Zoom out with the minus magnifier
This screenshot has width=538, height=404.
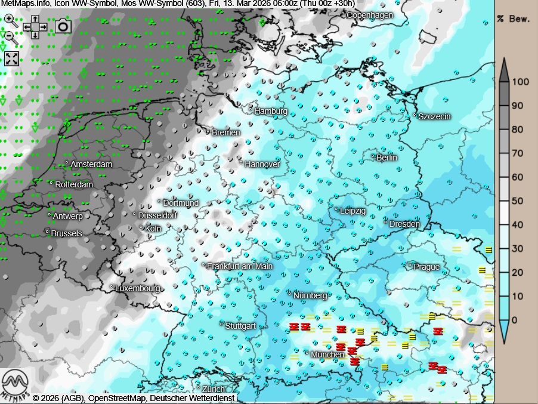point(10,35)
